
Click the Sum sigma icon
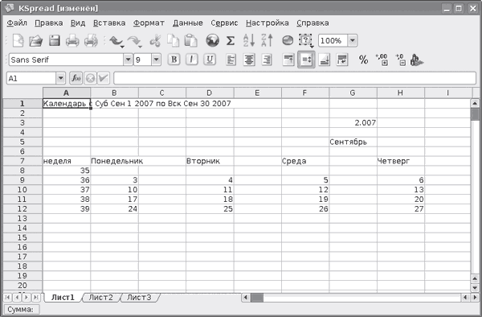pyautogui.click(x=231, y=40)
